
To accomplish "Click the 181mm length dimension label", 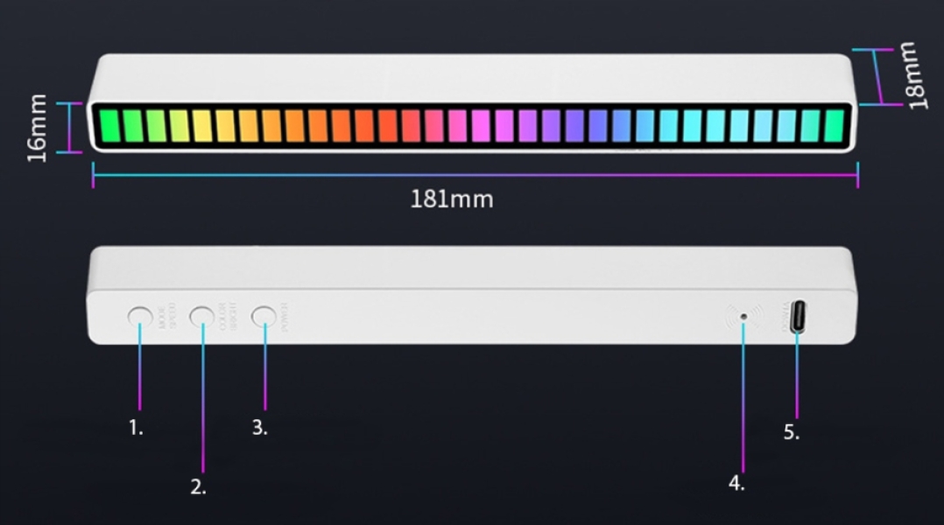I will [452, 199].
